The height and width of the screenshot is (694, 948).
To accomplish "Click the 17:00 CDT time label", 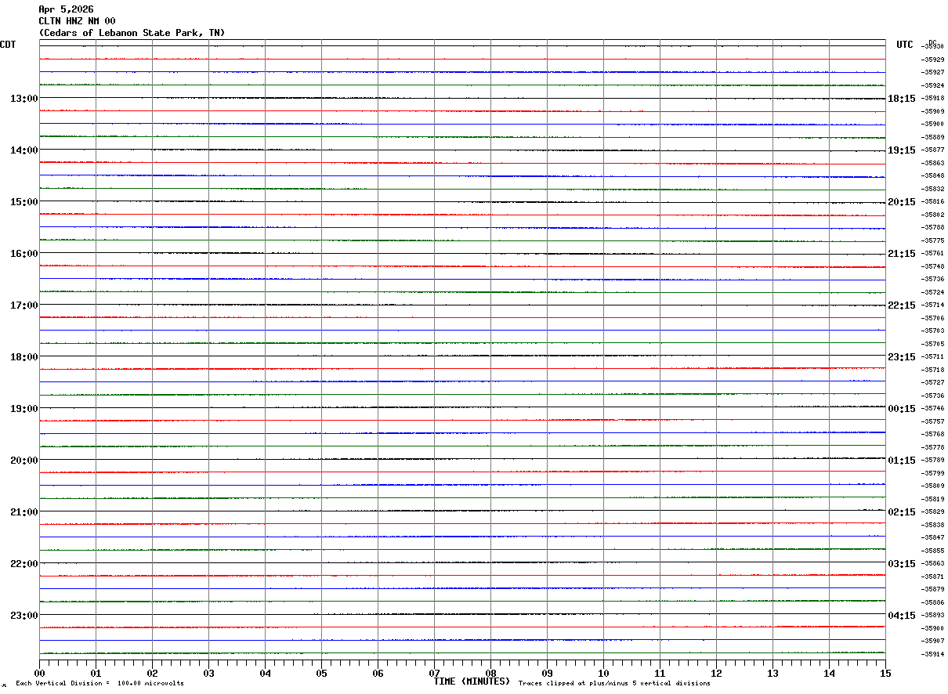I will click(x=24, y=305).
